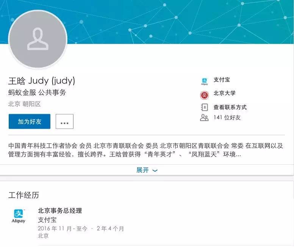Click the contact card icon
The height and width of the screenshot is (247, 294).
[204, 107]
